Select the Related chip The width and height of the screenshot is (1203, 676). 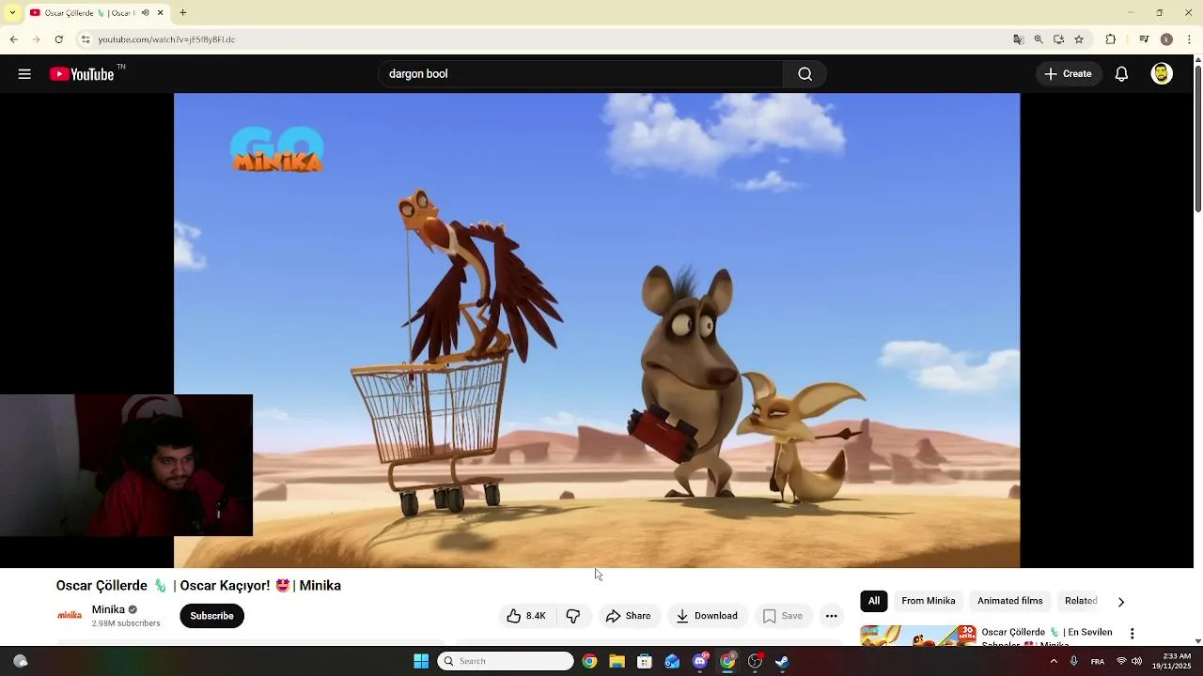[x=1081, y=601]
